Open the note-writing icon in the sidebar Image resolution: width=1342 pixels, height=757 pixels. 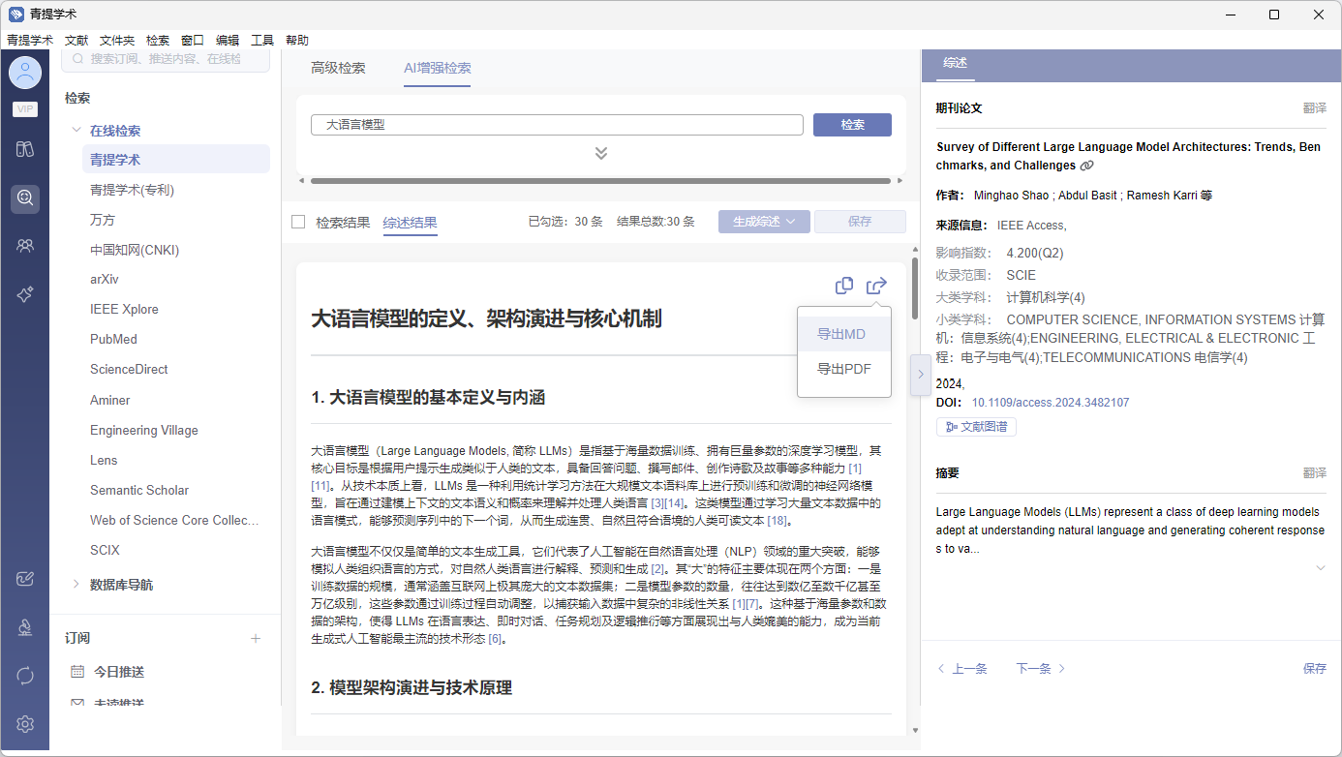tap(25, 579)
